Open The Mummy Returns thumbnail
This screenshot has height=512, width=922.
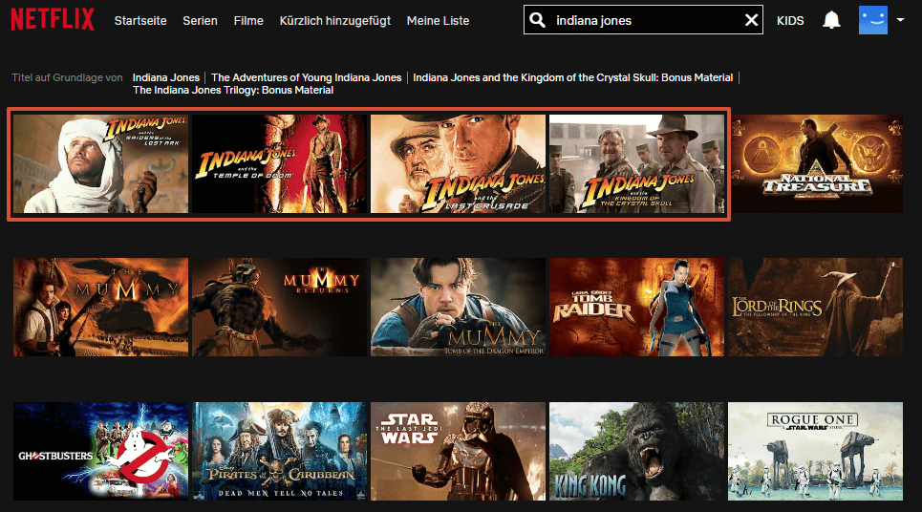click(279, 307)
